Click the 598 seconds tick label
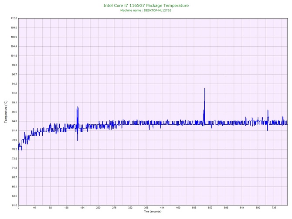 (226, 208)
